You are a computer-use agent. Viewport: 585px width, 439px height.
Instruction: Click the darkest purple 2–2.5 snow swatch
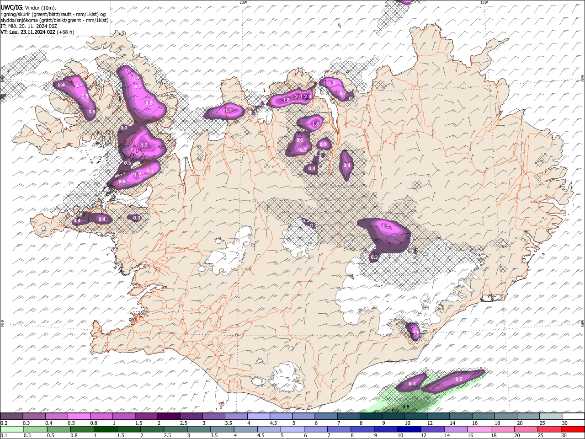[x=169, y=417]
